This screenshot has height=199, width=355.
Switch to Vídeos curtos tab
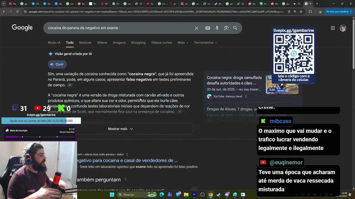(162, 43)
